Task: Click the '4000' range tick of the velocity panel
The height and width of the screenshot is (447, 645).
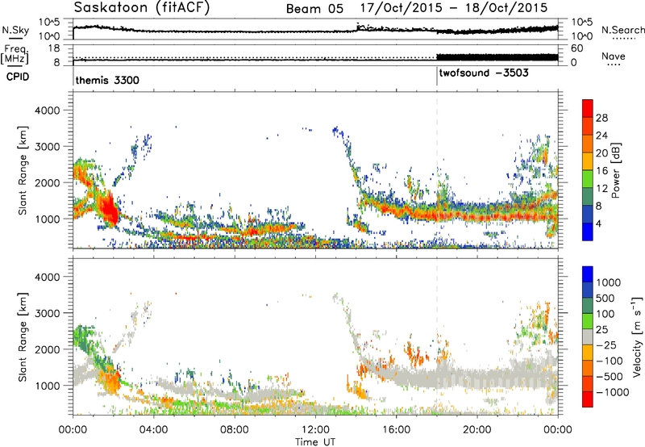Action: point(47,277)
